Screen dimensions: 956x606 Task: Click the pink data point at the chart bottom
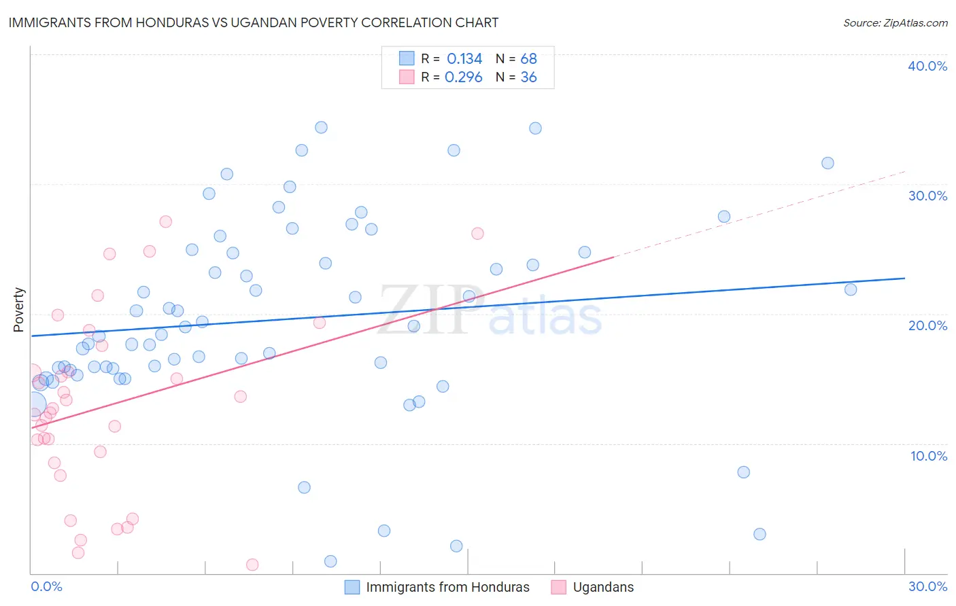(x=252, y=565)
